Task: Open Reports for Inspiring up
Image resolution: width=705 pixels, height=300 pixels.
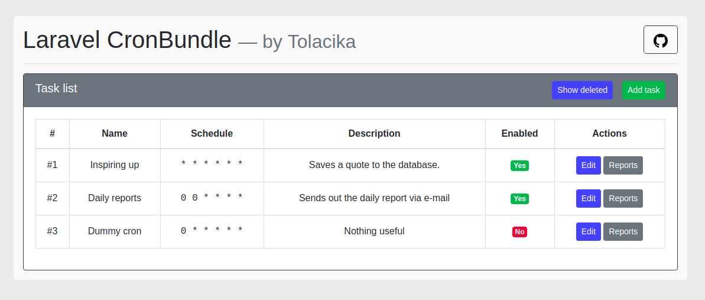Action: click(x=623, y=165)
